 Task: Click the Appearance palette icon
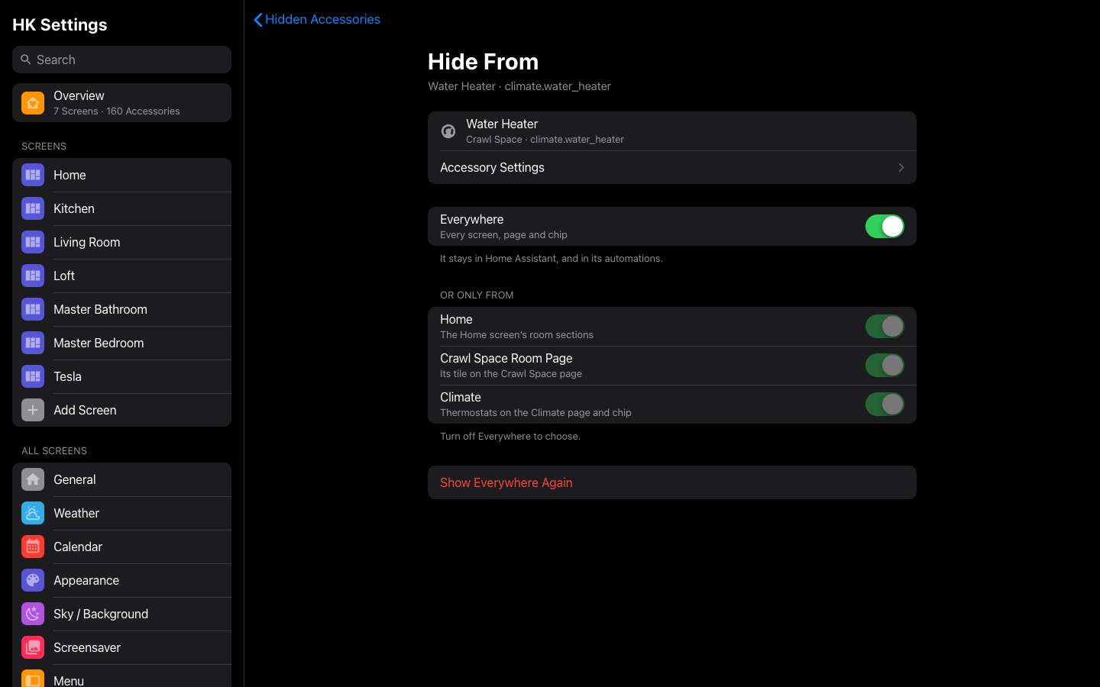33,580
